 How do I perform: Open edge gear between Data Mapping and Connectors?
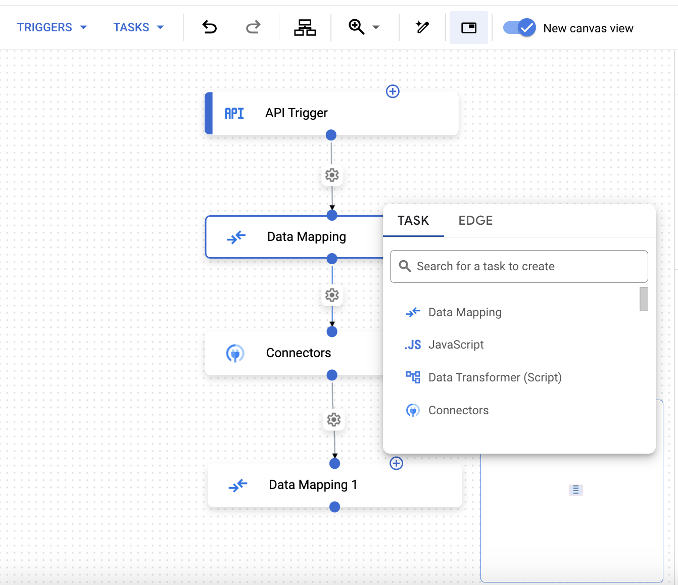coord(332,295)
